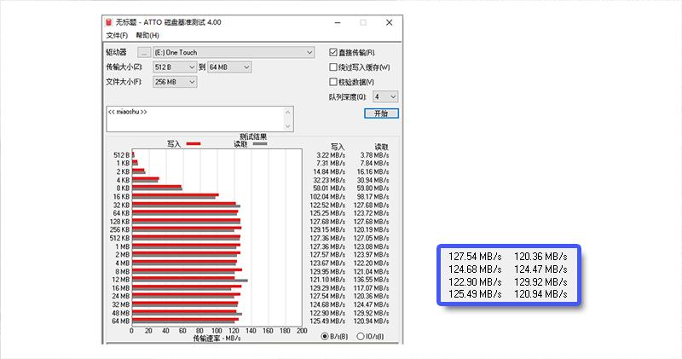Click the 127.57 MB/s write value
The width and height of the screenshot is (682, 359).
pyautogui.click(x=327, y=255)
